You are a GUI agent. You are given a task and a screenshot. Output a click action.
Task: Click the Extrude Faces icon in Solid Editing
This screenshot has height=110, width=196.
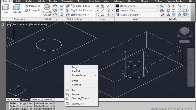pos(68,6)
